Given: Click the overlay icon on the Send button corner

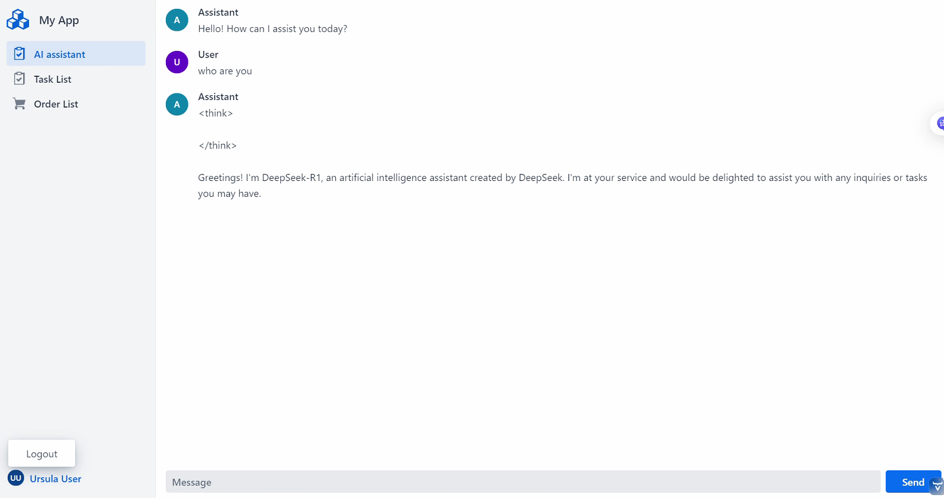Looking at the screenshot, I should click(936, 486).
